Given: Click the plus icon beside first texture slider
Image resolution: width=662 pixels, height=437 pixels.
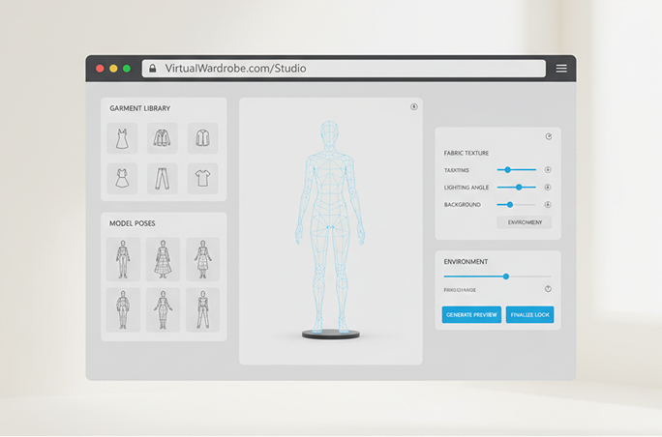Looking at the screenshot, I should click(x=548, y=170).
